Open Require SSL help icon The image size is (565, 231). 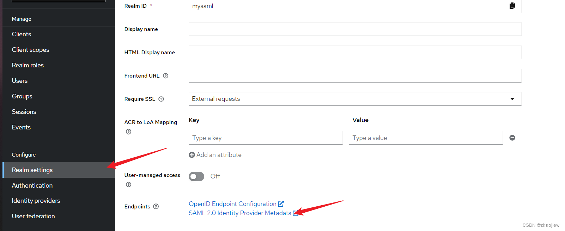(x=161, y=99)
